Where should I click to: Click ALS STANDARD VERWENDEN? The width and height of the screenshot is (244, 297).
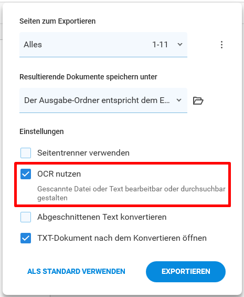(76, 271)
